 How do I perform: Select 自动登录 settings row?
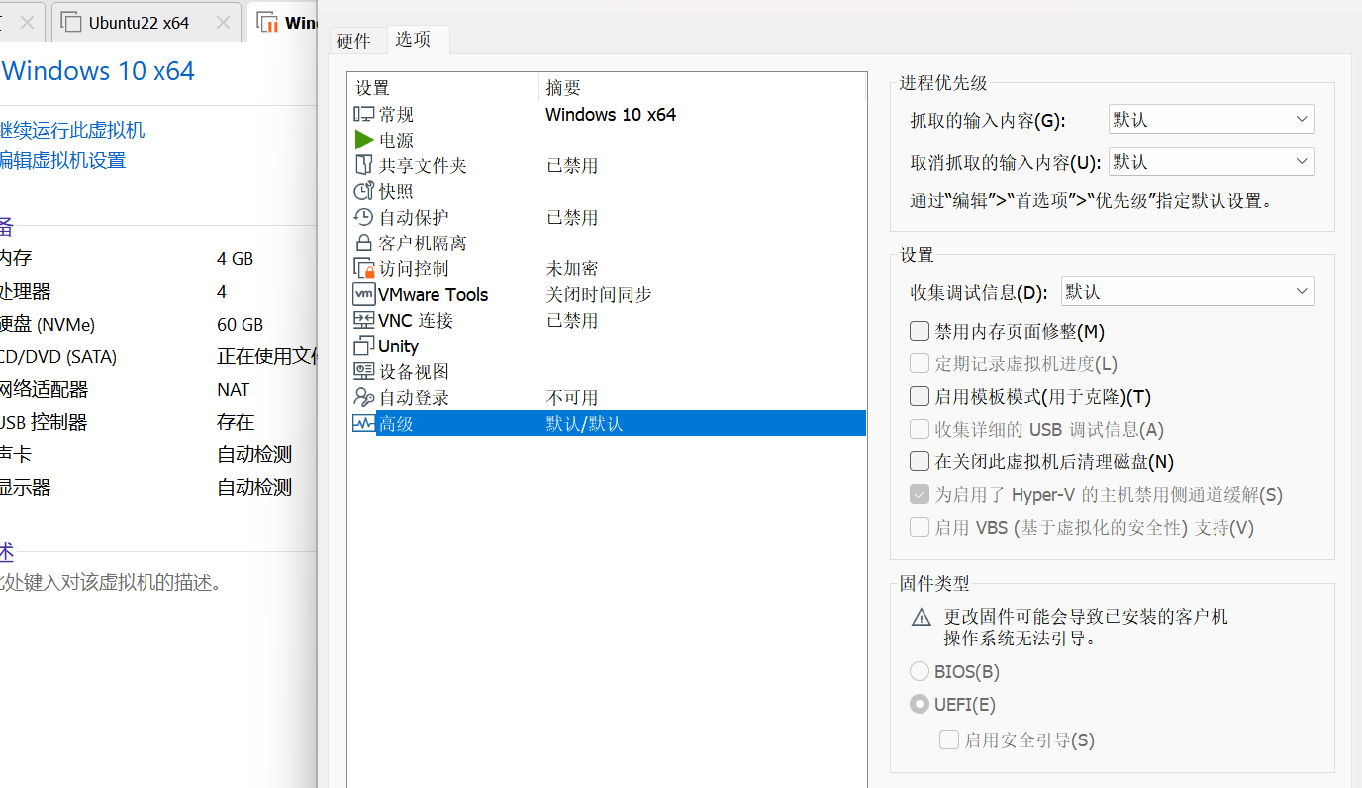point(607,398)
